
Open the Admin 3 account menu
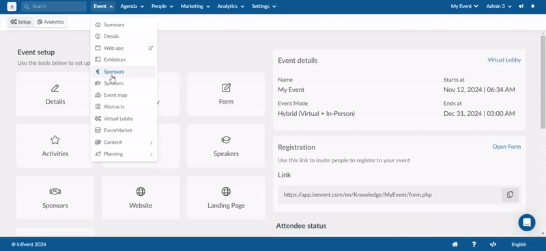[499, 6]
